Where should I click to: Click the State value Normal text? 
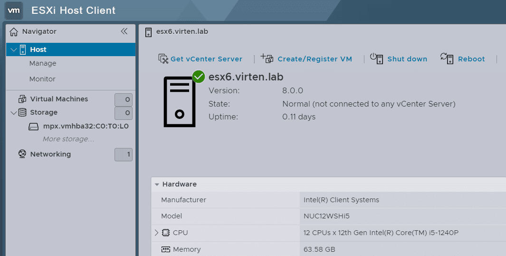tap(369, 104)
